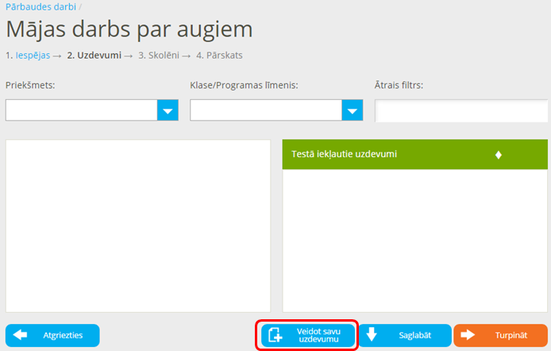The height and width of the screenshot is (351, 551).
Task: Open the Priekšmets combo box field
Action: click(x=81, y=110)
